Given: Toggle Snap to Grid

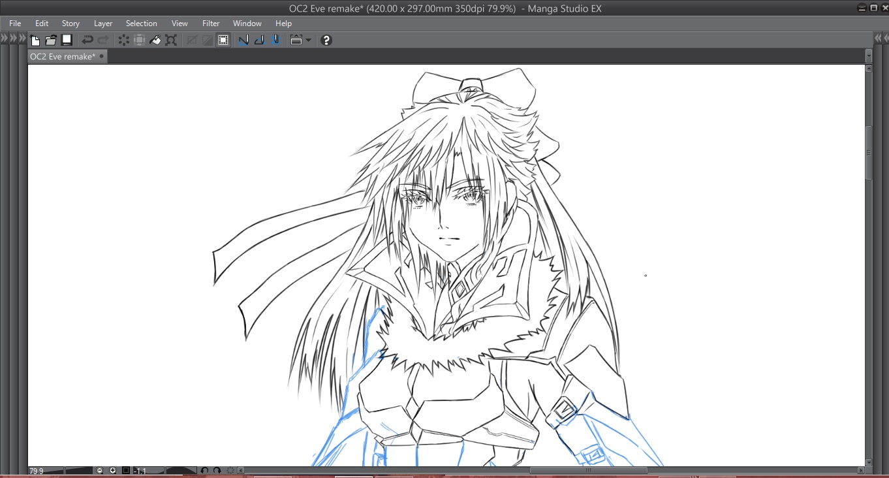Looking at the screenshot, I should click(x=275, y=40).
